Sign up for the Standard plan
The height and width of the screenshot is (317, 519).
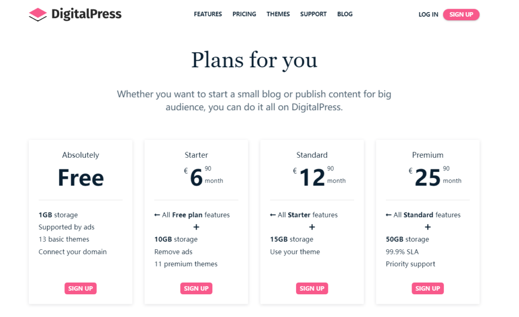point(312,288)
